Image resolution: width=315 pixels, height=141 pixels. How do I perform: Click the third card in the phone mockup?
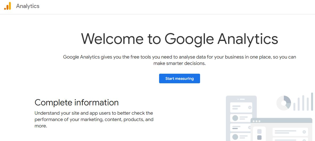point(241,127)
